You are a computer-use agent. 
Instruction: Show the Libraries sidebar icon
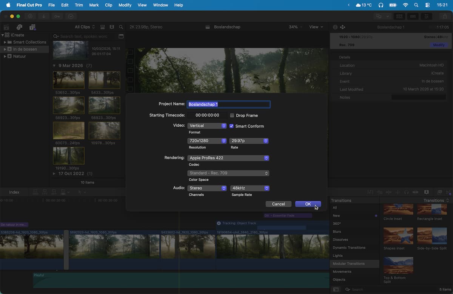pyautogui.click(x=6, y=27)
